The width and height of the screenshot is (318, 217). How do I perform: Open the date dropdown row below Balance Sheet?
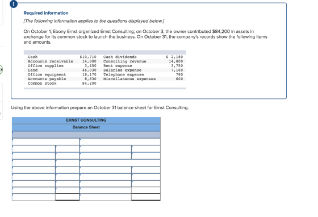pyautogui.click(x=86, y=135)
